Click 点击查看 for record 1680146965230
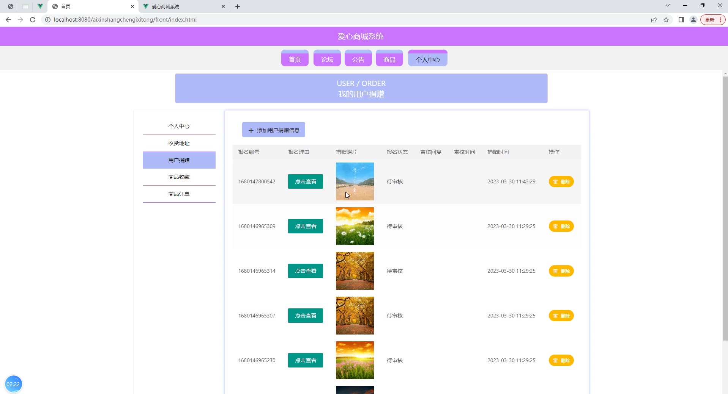Image resolution: width=728 pixels, height=394 pixels. click(306, 360)
